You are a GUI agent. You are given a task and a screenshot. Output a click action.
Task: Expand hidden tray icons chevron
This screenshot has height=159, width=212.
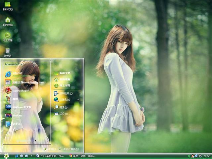coord(189,156)
